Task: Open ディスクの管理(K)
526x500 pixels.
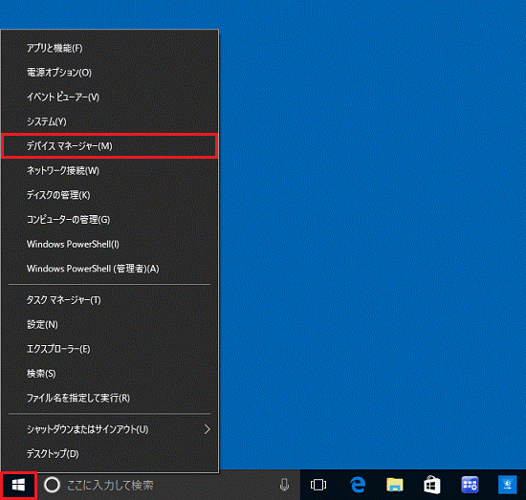Action: (110, 195)
